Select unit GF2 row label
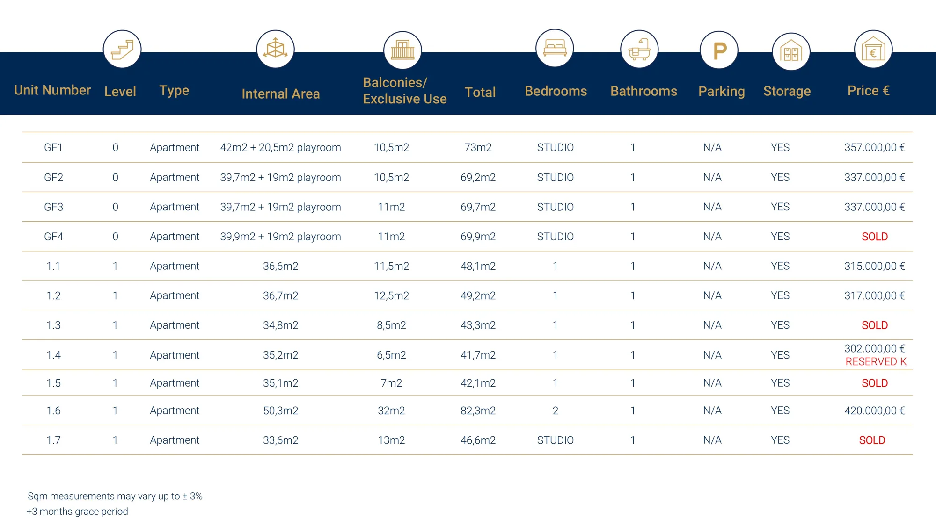Image resolution: width=936 pixels, height=526 pixels. coord(53,177)
